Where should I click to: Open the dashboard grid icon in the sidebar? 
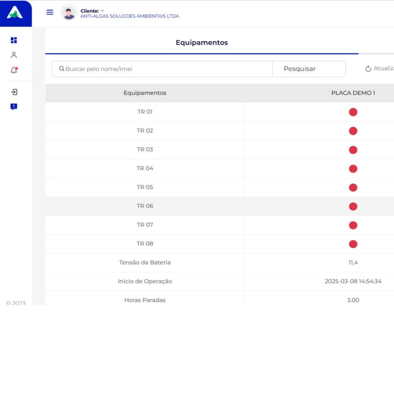(14, 40)
